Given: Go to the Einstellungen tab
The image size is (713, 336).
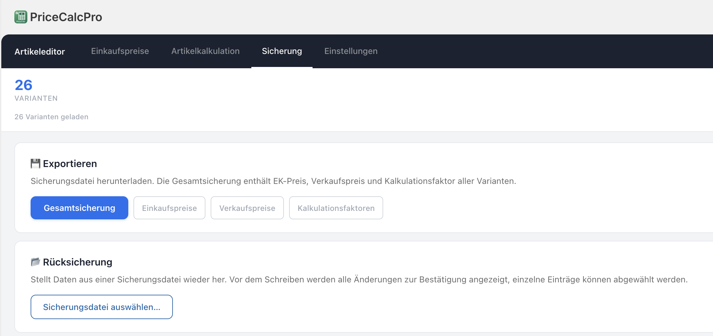Looking at the screenshot, I should pyautogui.click(x=351, y=51).
